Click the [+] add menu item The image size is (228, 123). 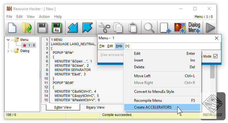click(x=127, y=46)
